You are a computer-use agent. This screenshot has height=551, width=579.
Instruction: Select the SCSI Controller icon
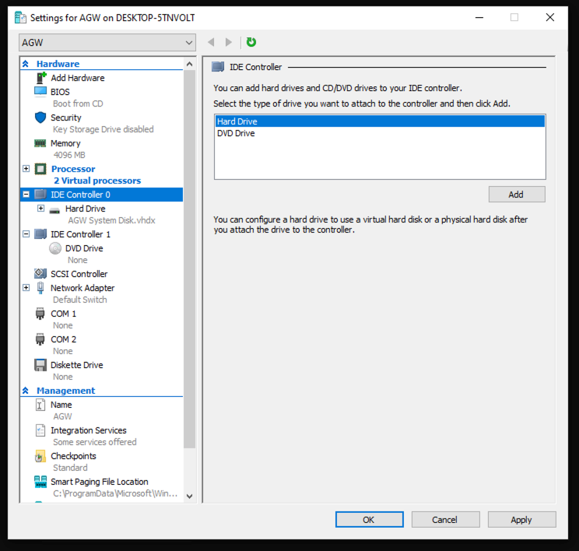(x=41, y=274)
